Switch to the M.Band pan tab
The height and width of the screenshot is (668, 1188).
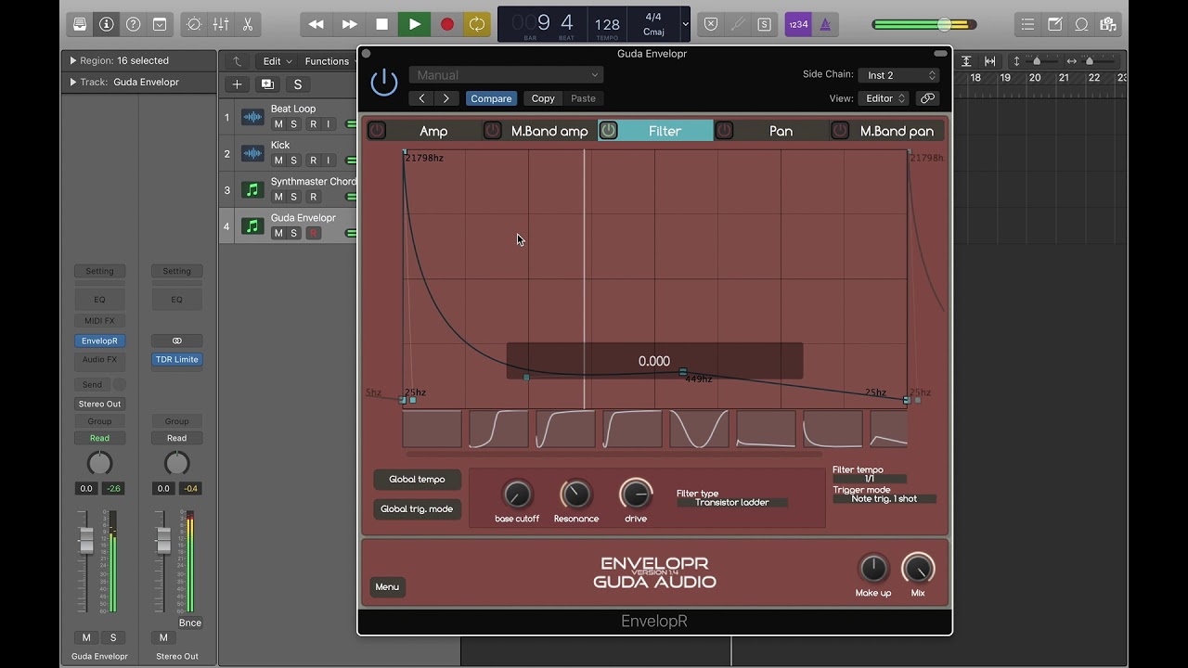(897, 131)
